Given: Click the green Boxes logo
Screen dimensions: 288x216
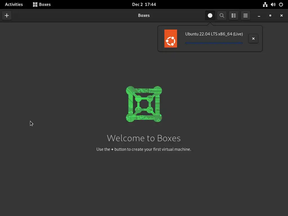Looking at the screenshot, I should coord(144,104).
